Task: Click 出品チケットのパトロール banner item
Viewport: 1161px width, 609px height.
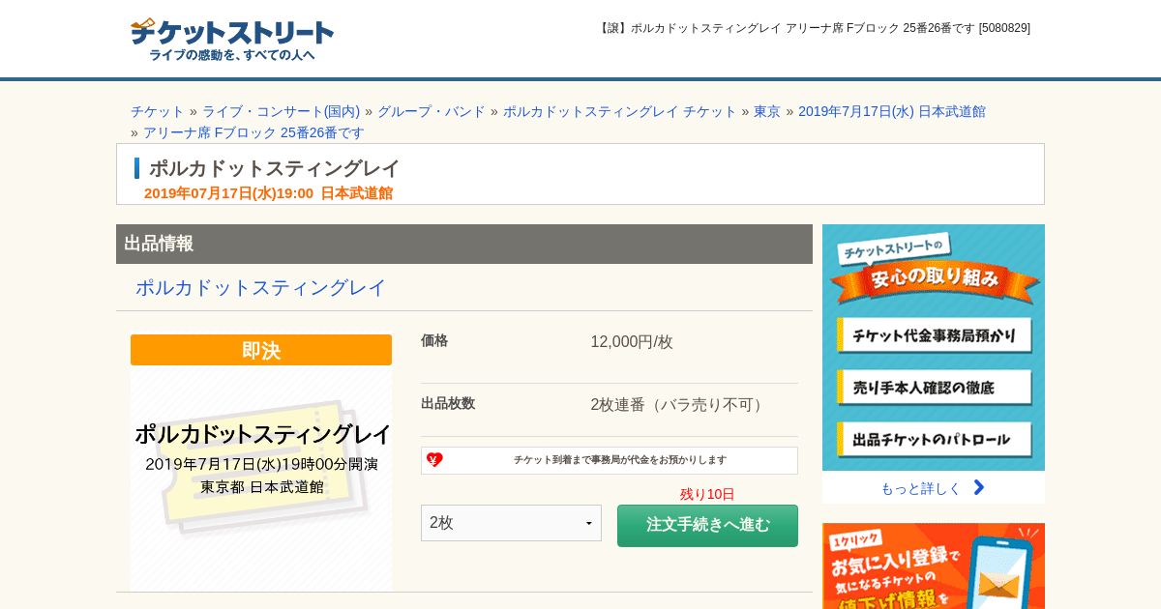Action: (x=935, y=440)
